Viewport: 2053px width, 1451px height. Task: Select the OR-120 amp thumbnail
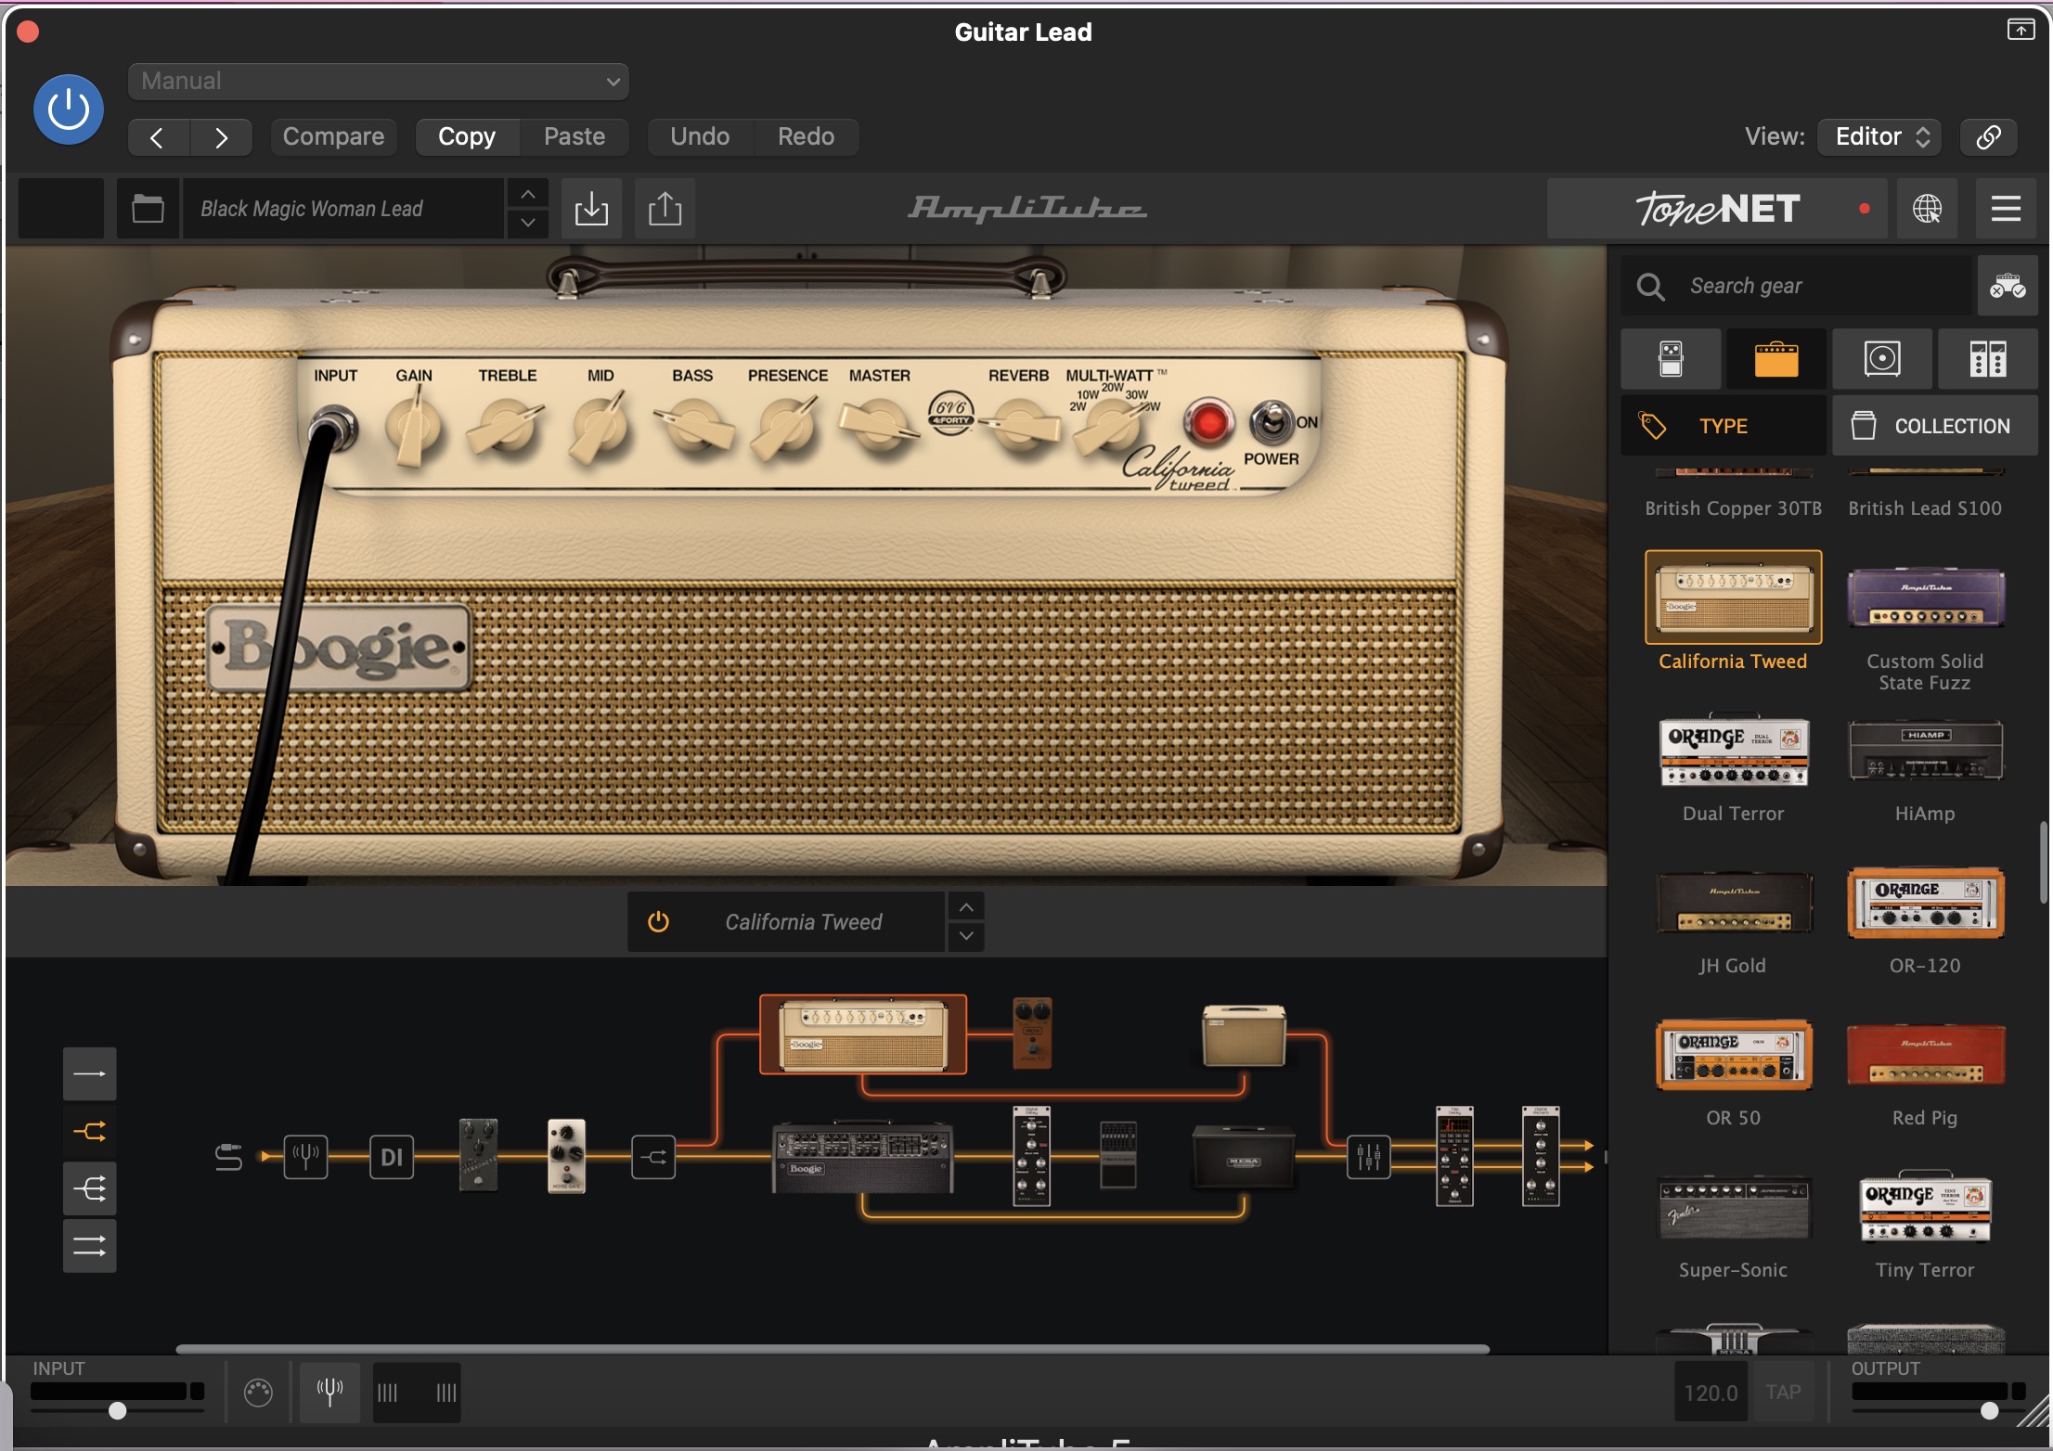pyautogui.click(x=1925, y=903)
